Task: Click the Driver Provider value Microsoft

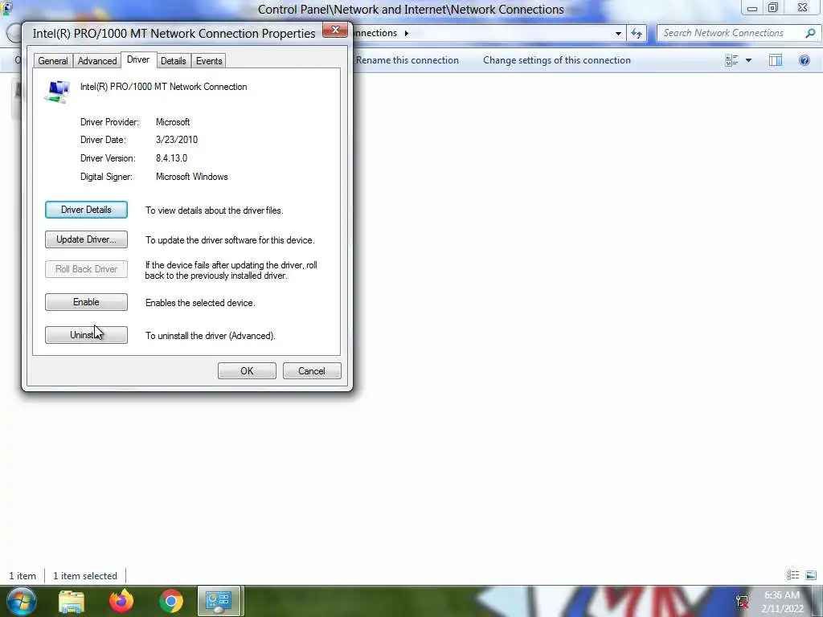Action: tap(173, 122)
